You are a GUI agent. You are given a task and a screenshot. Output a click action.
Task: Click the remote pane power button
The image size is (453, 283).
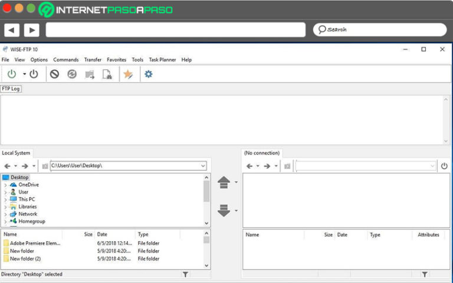[x=444, y=166]
